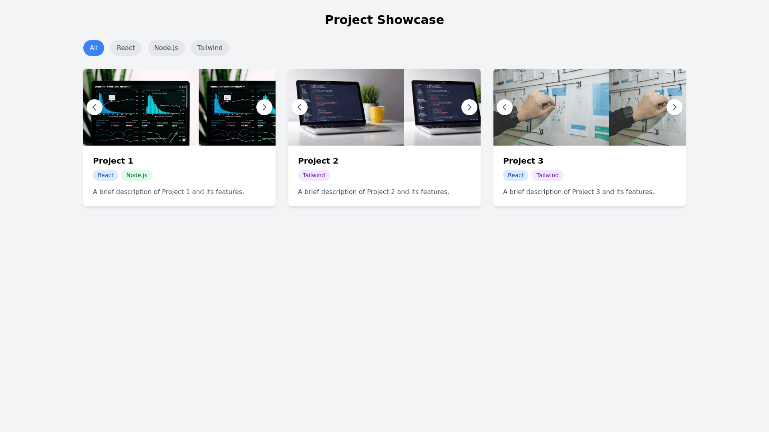Click the Node.js tag on Project 1
The image size is (769, 432).
pos(137,175)
